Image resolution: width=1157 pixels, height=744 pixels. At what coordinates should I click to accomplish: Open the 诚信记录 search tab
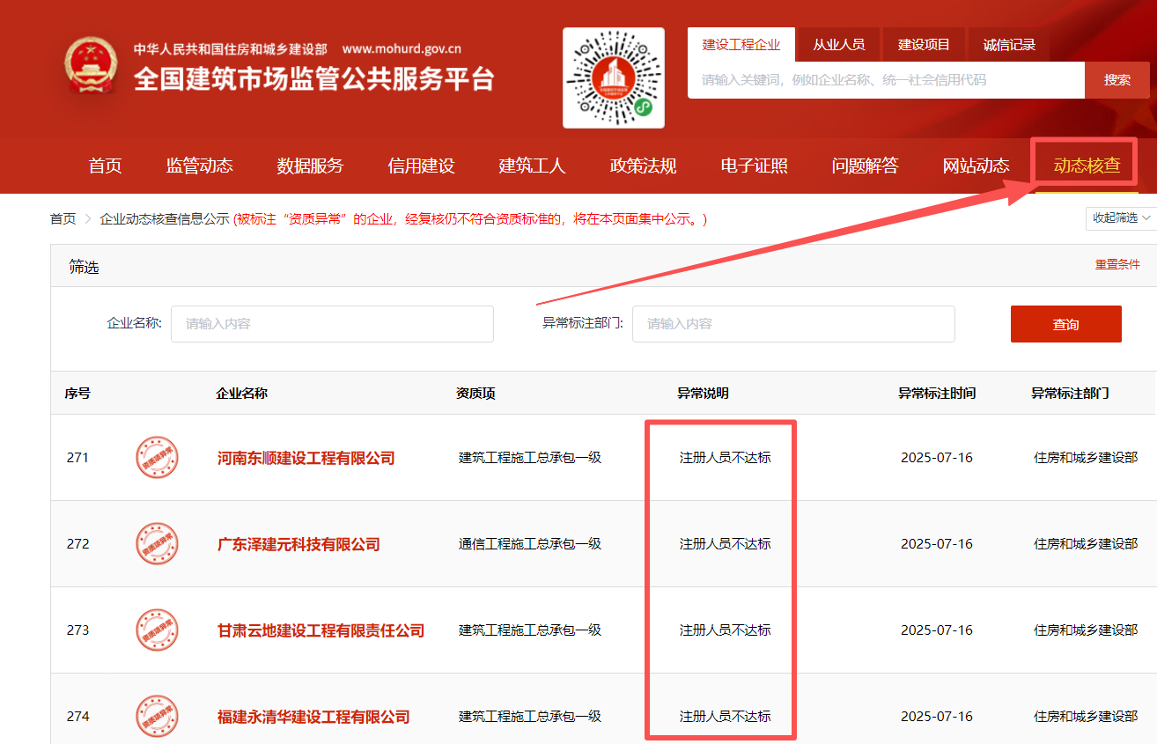tap(1009, 45)
